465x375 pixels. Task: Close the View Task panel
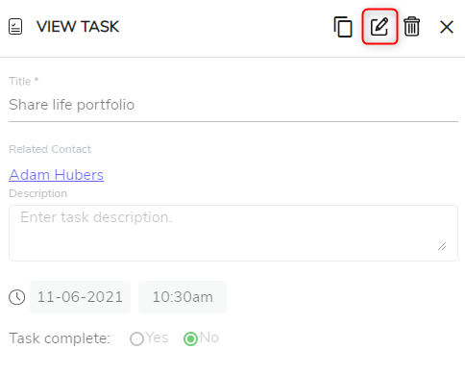pyautogui.click(x=447, y=27)
